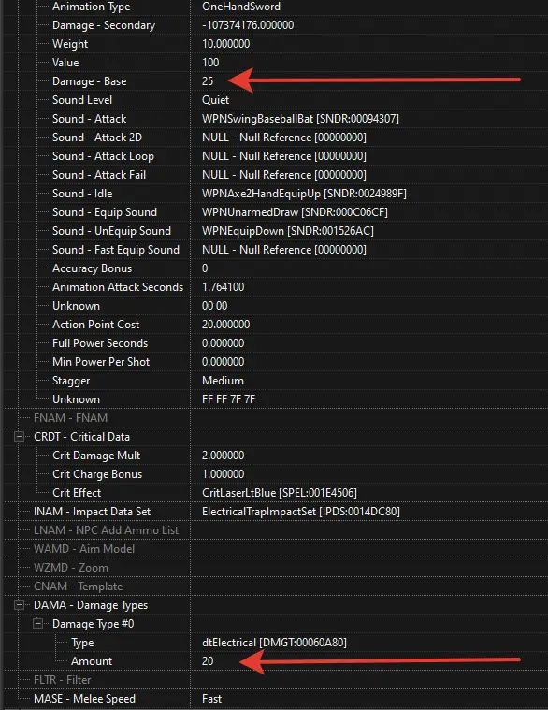This screenshot has height=710, width=548.
Task: Click the ElectricalTrapImpactSet impact data reference
Action: pos(301,511)
